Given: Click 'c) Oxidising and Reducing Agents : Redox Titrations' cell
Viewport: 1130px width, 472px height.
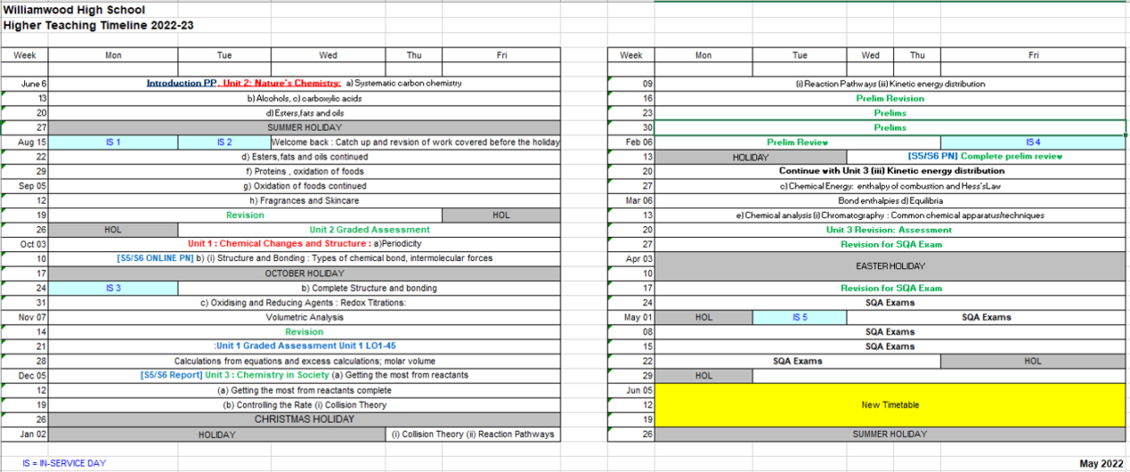Looking at the screenshot, I should click(x=305, y=302).
